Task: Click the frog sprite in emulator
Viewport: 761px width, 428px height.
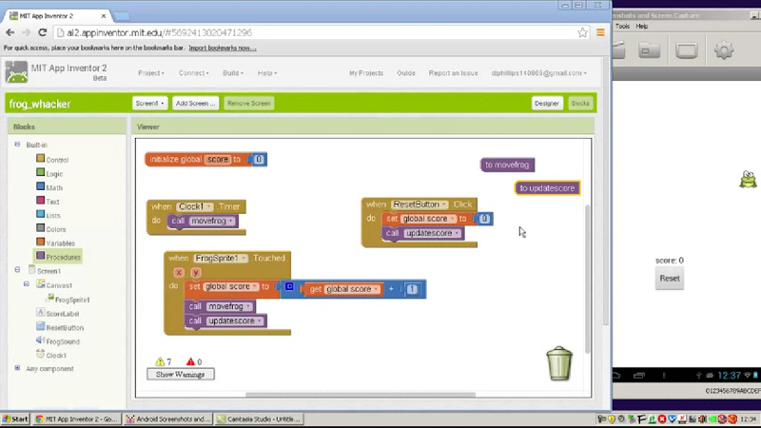Action: (748, 179)
